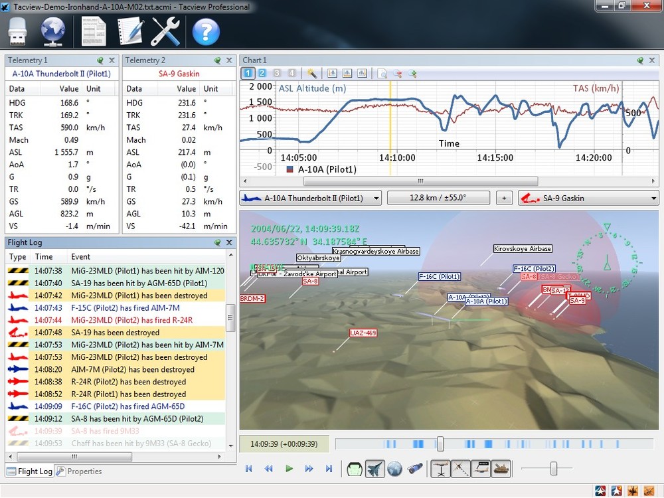Open the 12.8 km / ±55.0° camera settings button

tap(438, 198)
